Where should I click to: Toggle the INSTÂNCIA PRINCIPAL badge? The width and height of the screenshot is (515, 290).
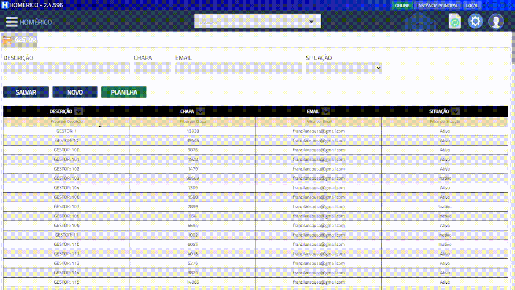point(437,5)
